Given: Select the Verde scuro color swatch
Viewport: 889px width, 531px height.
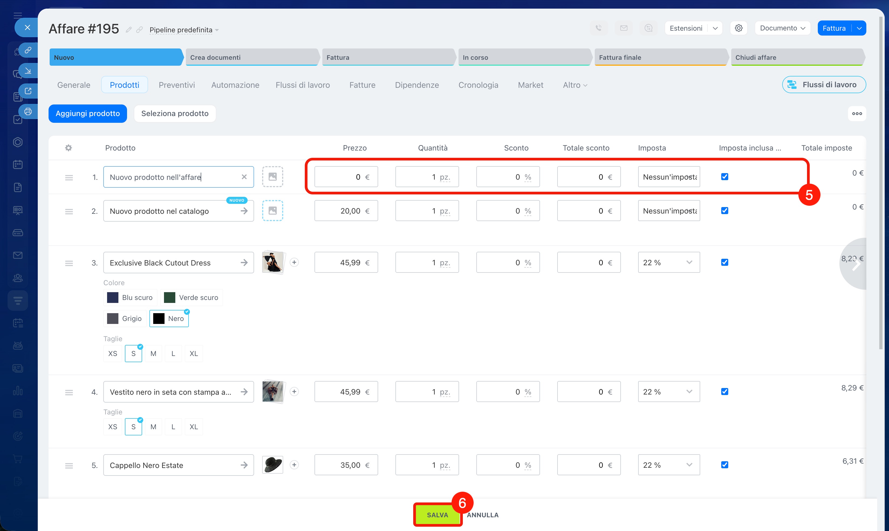Looking at the screenshot, I should (191, 298).
